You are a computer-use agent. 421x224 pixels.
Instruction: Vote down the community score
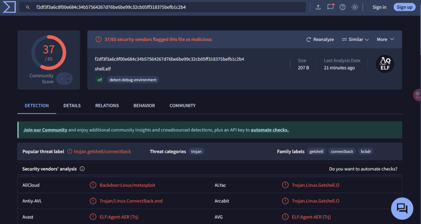click(68, 81)
